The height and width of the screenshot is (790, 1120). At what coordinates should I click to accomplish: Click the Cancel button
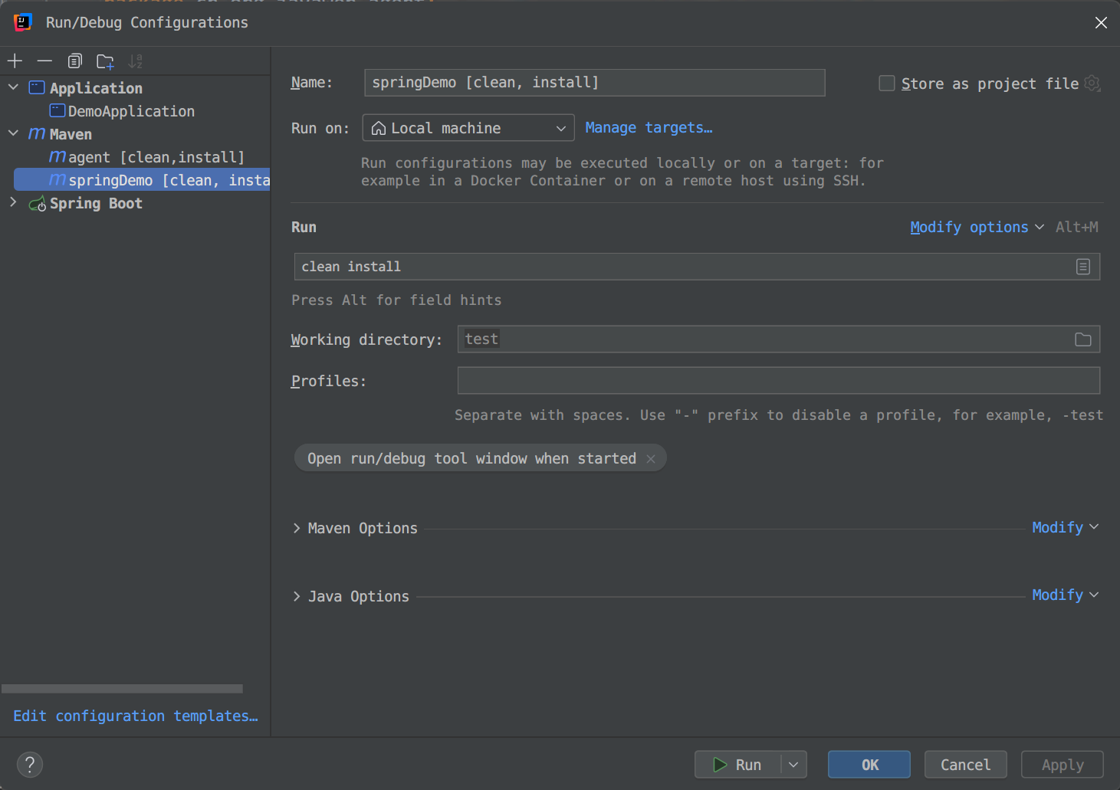[x=965, y=765]
